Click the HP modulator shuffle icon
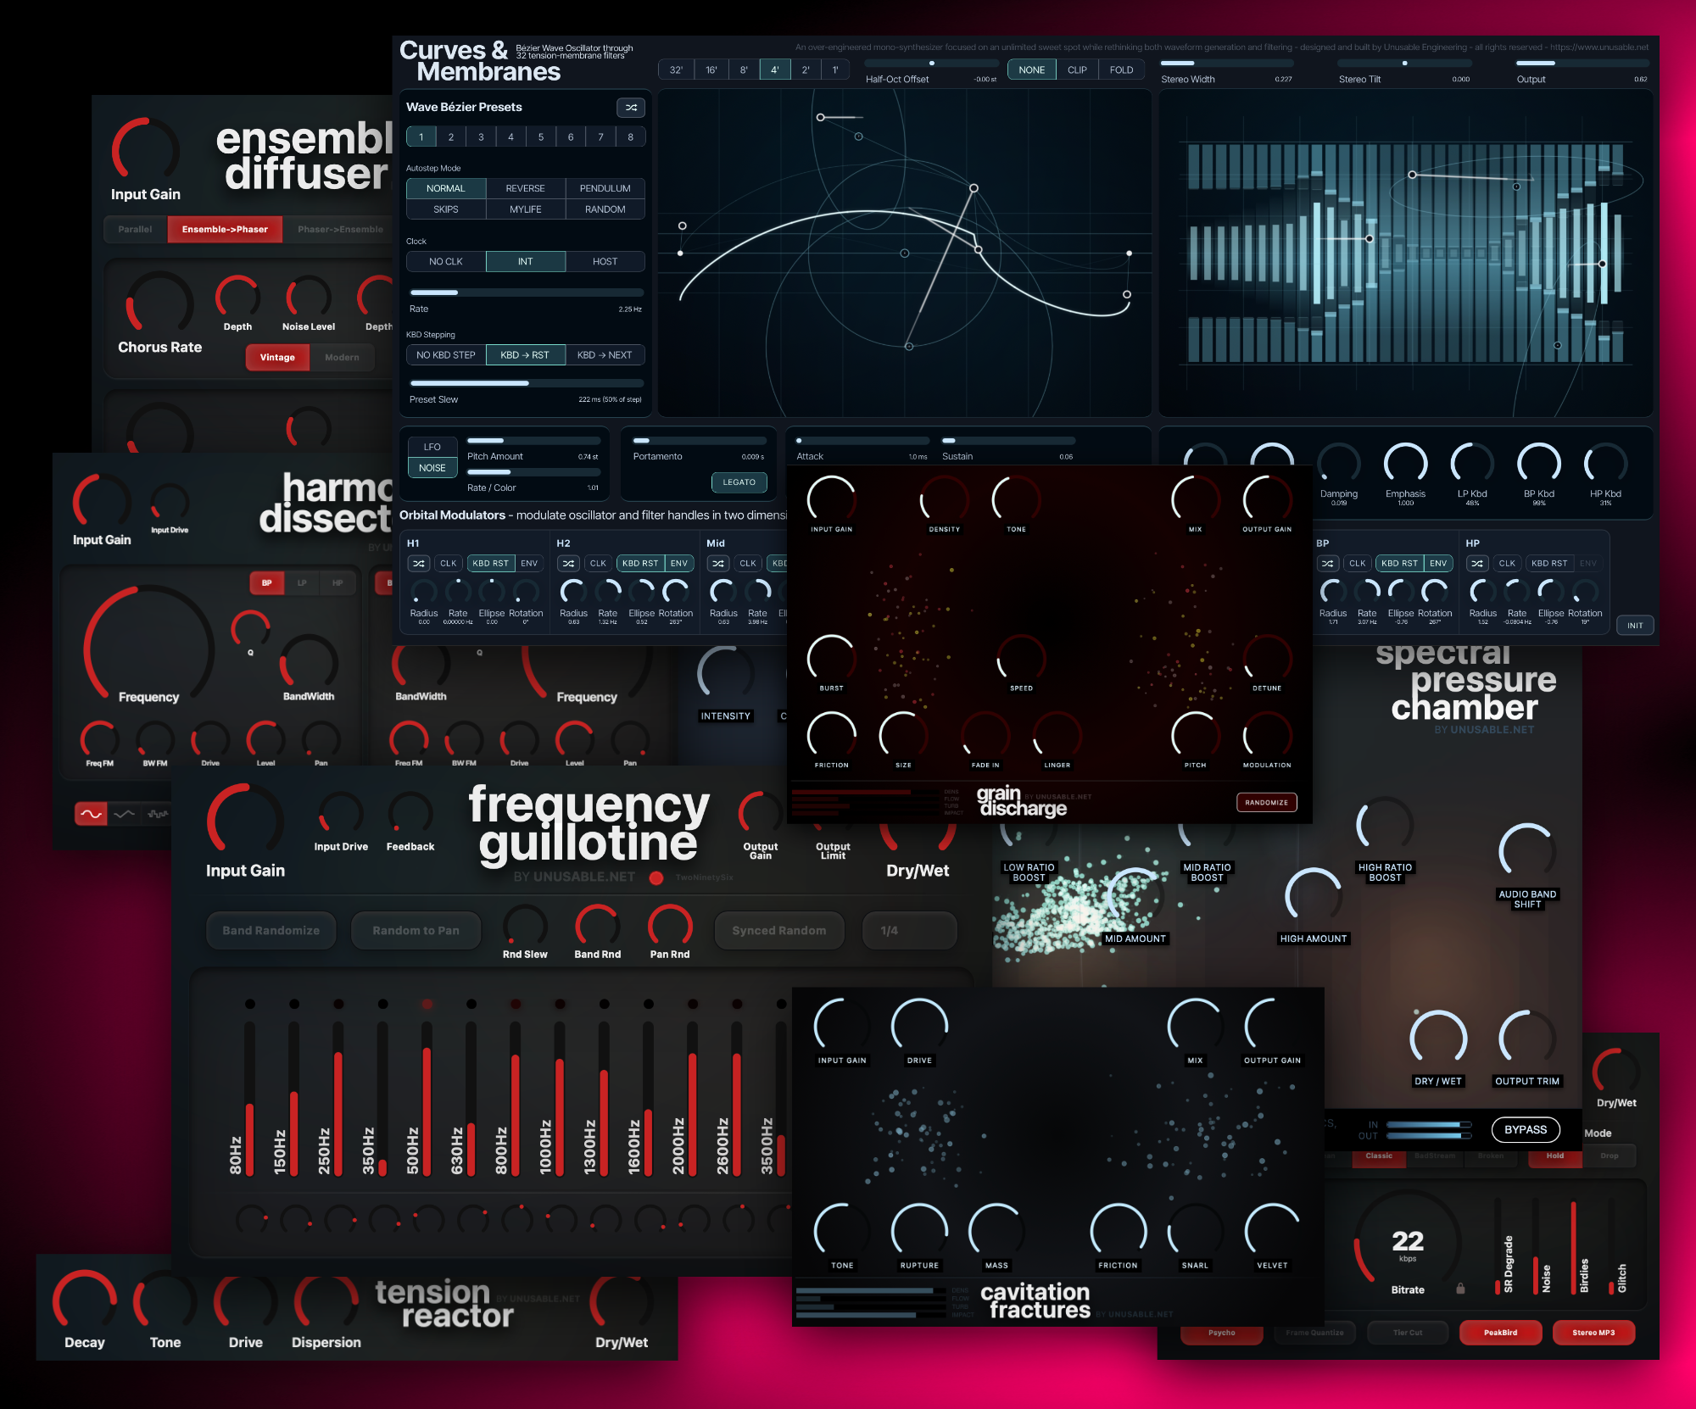 (x=1477, y=564)
